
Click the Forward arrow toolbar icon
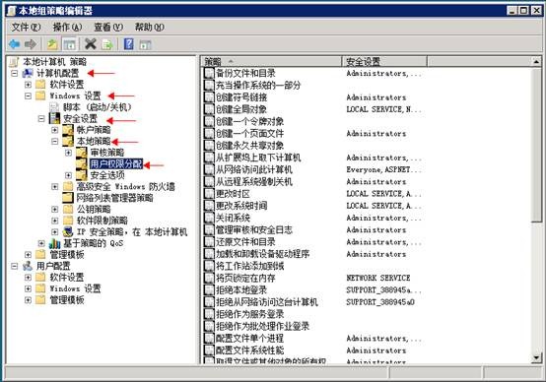(x=31, y=44)
